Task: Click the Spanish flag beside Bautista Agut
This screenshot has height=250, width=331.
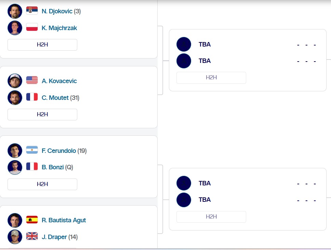Action: tap(32, 220)
